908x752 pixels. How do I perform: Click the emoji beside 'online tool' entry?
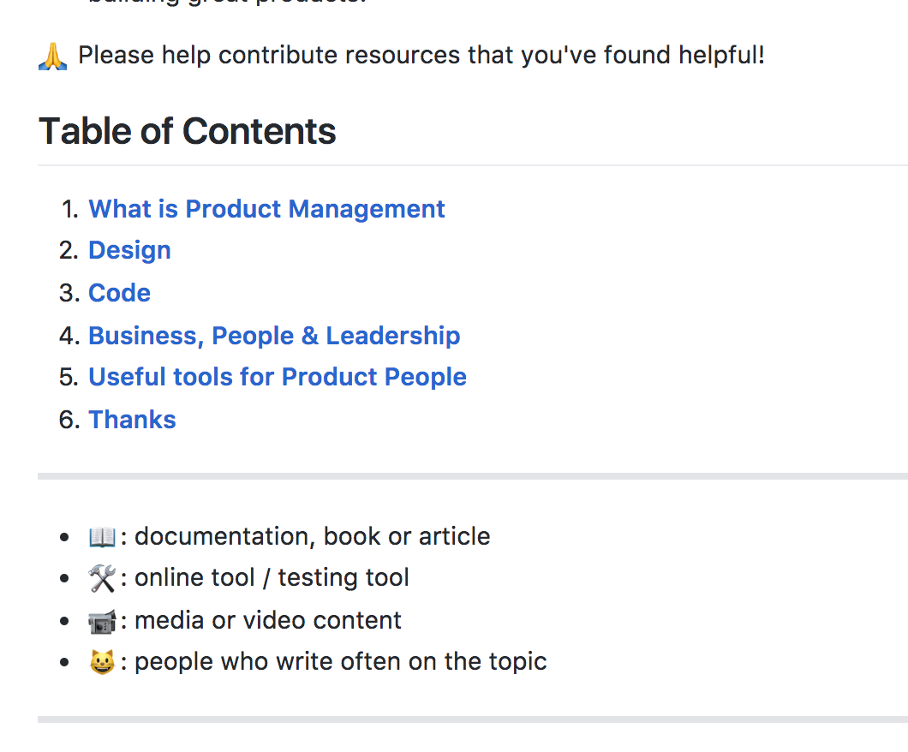point(102,576)
